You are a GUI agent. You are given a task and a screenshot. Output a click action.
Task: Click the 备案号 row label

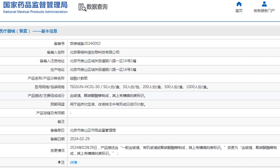coord(59,44)
